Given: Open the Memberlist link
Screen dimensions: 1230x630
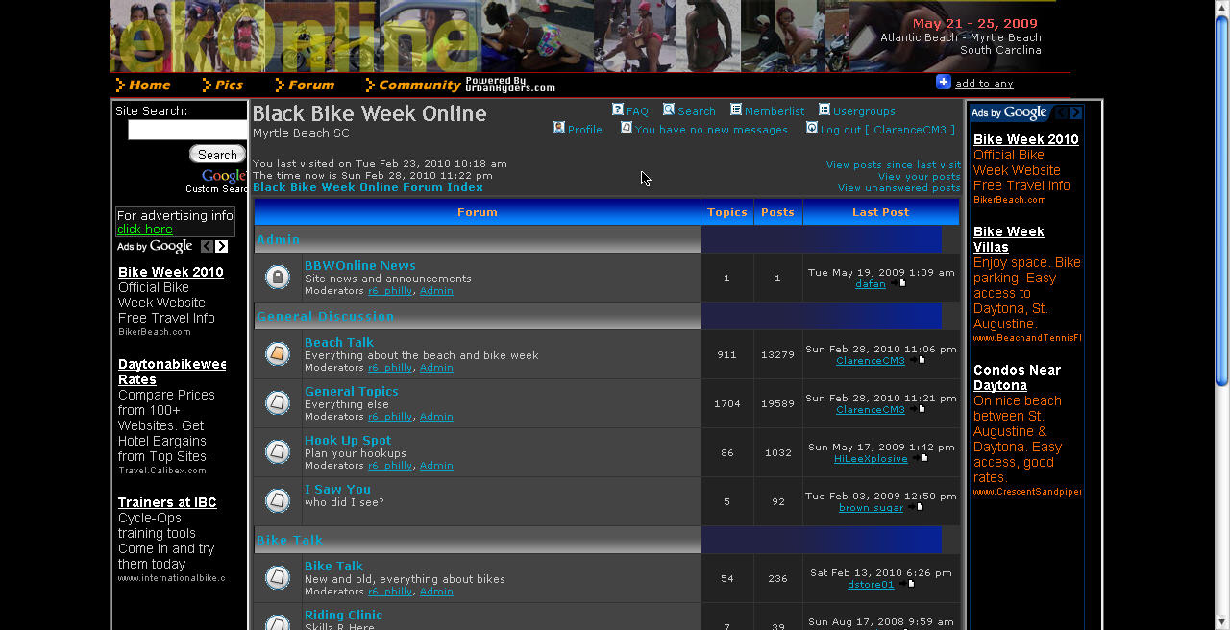Looking at the screenshot, I should tap(775, 111).
